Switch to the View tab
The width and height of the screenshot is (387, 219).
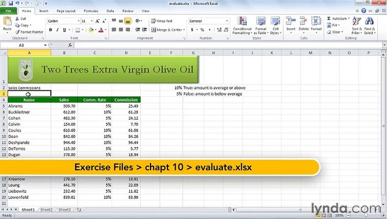click(146, 11)
